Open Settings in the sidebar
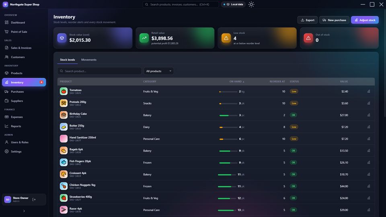The width and height of the screenshot is (386, 217). pos(24,151)
